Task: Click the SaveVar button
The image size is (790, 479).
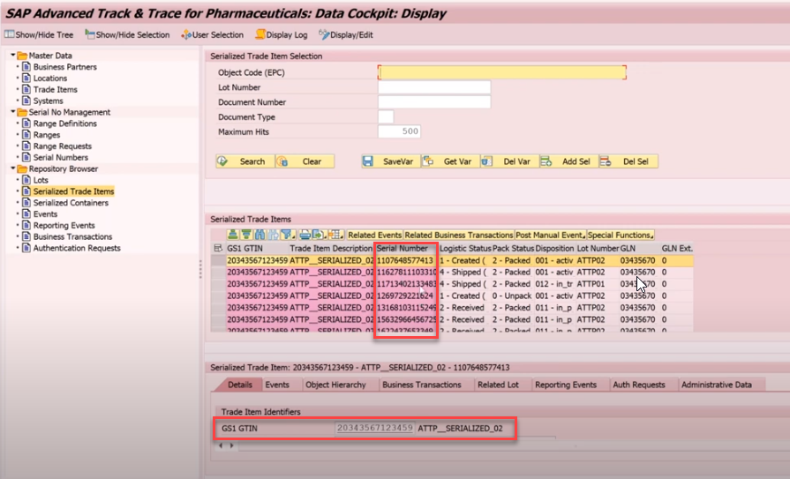Action: click(391, 161)
